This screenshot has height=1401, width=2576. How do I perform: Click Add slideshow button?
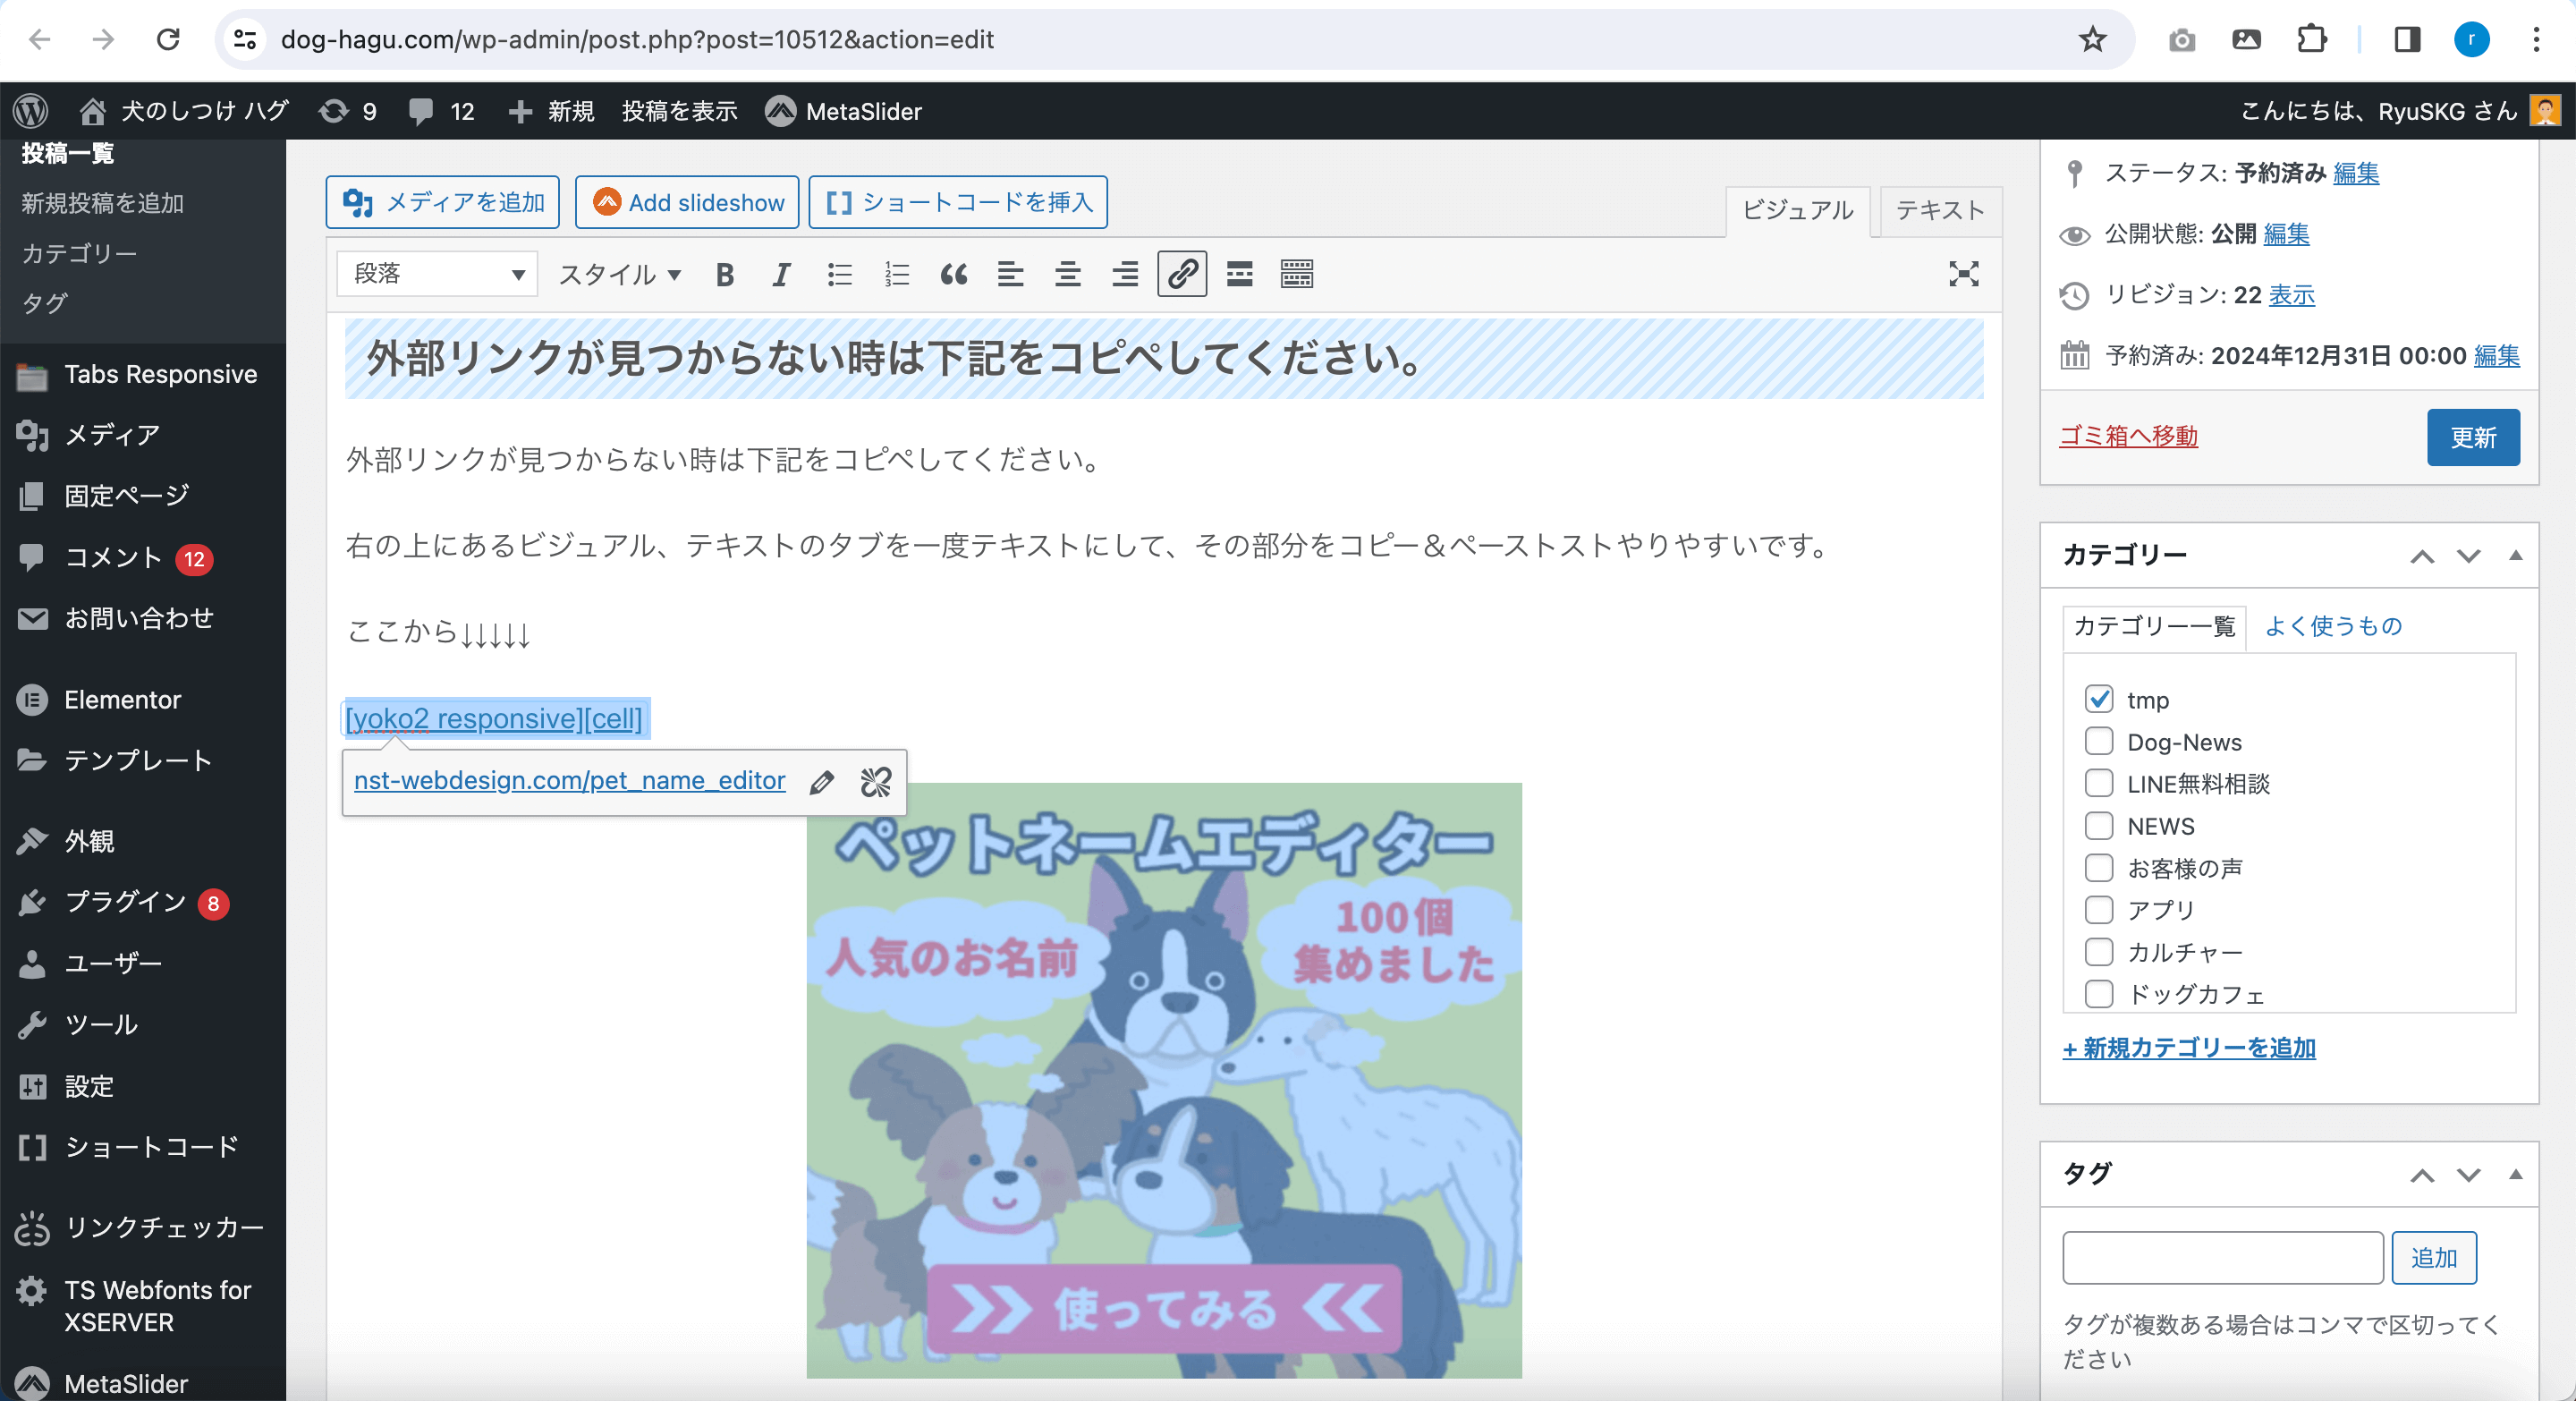point(687,202)
